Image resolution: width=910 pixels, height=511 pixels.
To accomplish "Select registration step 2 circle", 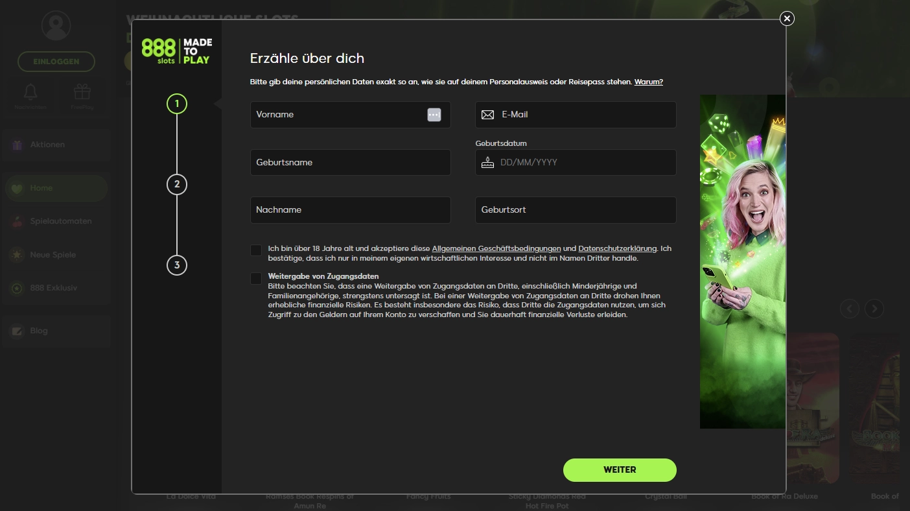I will (177, 184).
